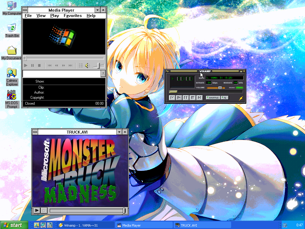Image resolution: width=305 pixels, height=229 pixels.
Task: Open the Play menu in Media Player
Action: click(55, 16)
